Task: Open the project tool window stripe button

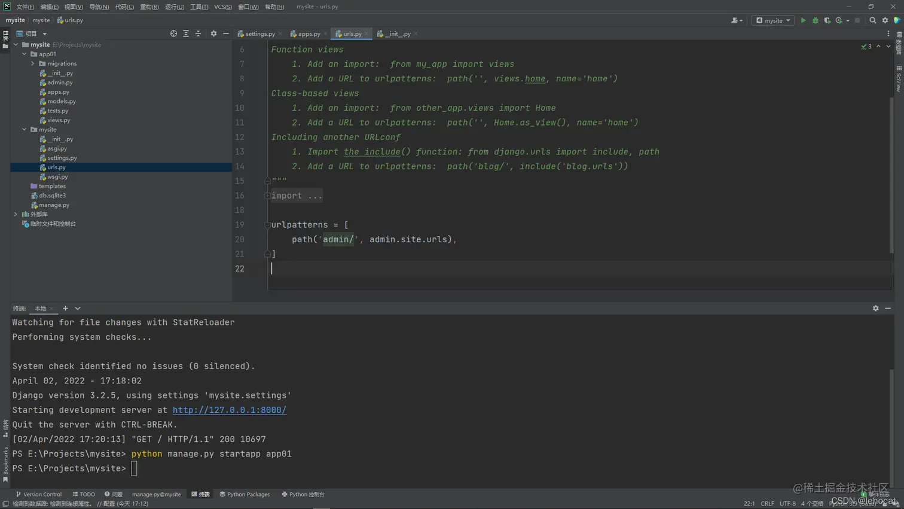Action: (5, 39)
